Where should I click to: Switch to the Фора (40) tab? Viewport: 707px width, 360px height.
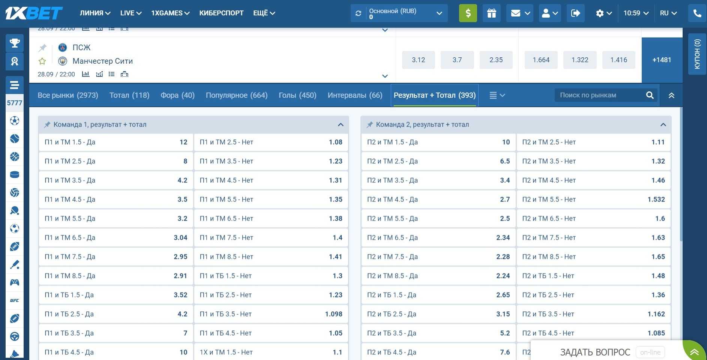click(177, 95)
